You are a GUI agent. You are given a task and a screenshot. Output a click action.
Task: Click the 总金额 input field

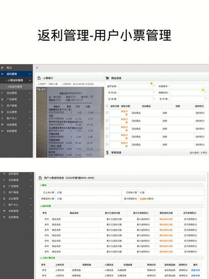tap(136, 99)
